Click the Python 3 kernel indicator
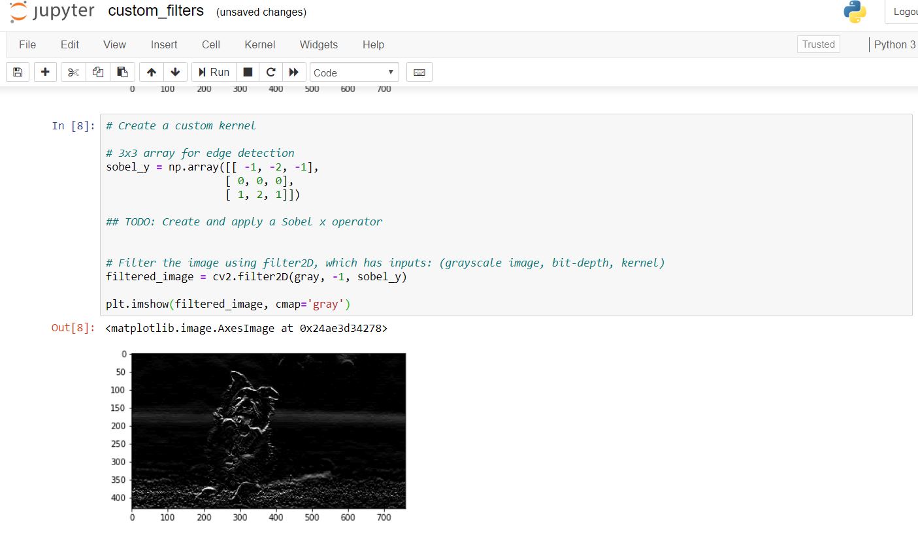Viewport: 918px width, 539px height. point(894,44)
